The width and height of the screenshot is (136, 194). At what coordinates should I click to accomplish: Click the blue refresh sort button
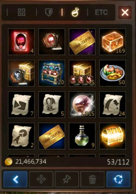point(118,179)
